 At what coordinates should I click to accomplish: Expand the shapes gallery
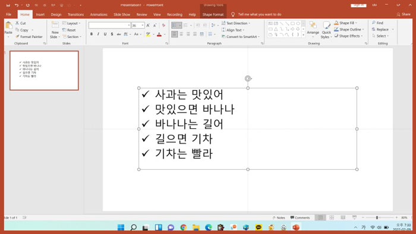304,35
